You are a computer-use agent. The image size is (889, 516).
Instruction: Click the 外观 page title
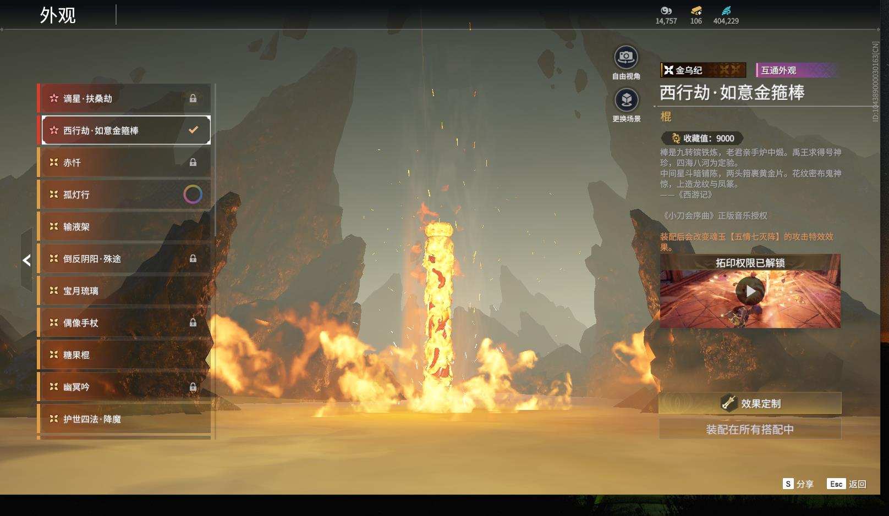point(58,15)
